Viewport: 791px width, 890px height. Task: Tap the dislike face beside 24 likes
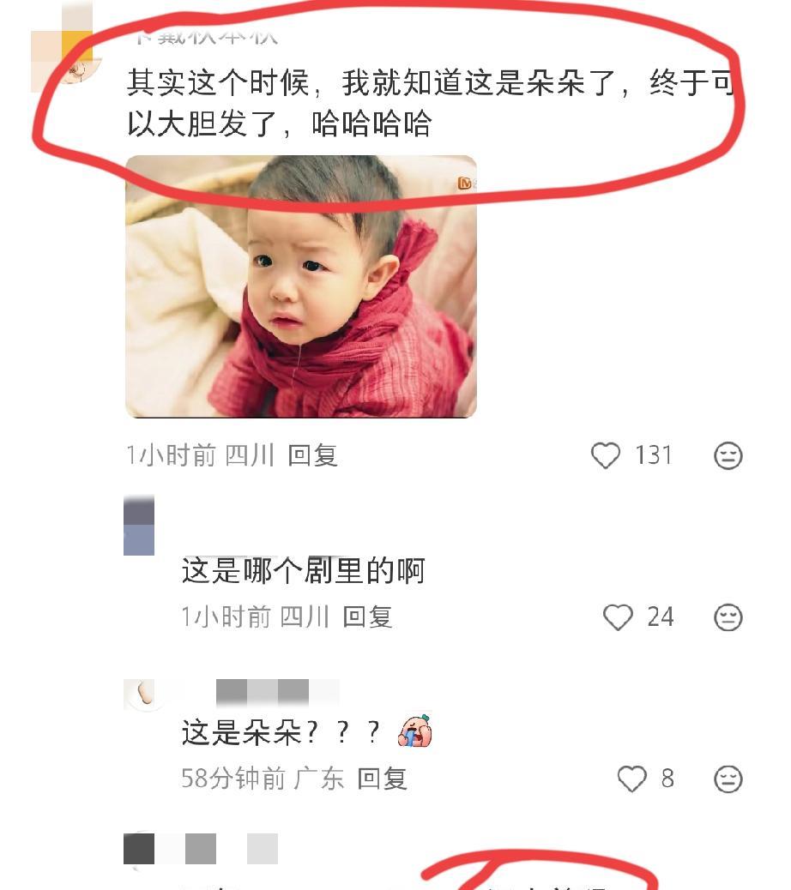(728, 617)
